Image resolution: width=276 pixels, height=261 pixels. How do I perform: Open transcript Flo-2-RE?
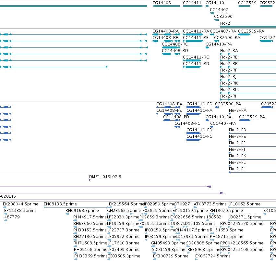(x=229, y=64)
